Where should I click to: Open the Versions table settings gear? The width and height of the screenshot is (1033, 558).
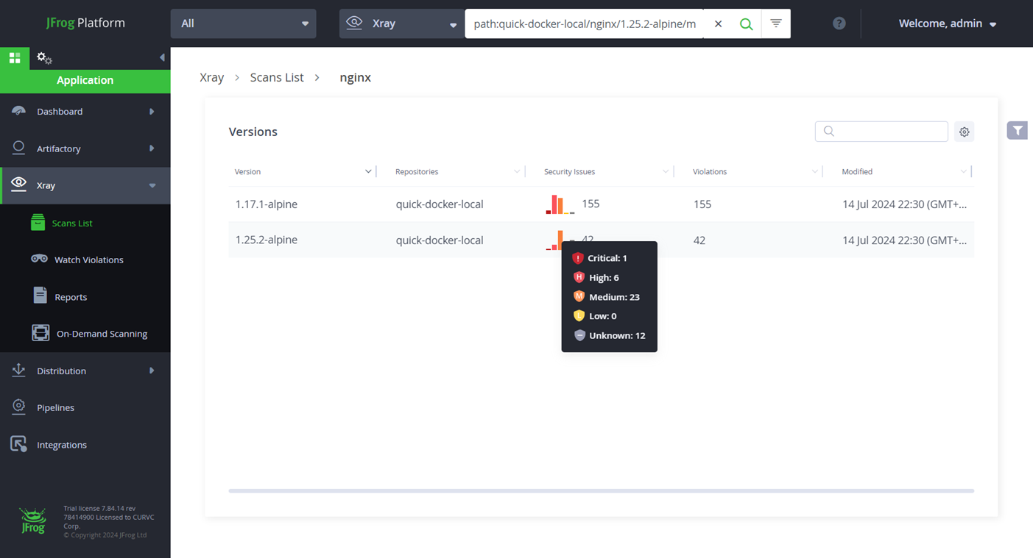(x=964, y=132)
